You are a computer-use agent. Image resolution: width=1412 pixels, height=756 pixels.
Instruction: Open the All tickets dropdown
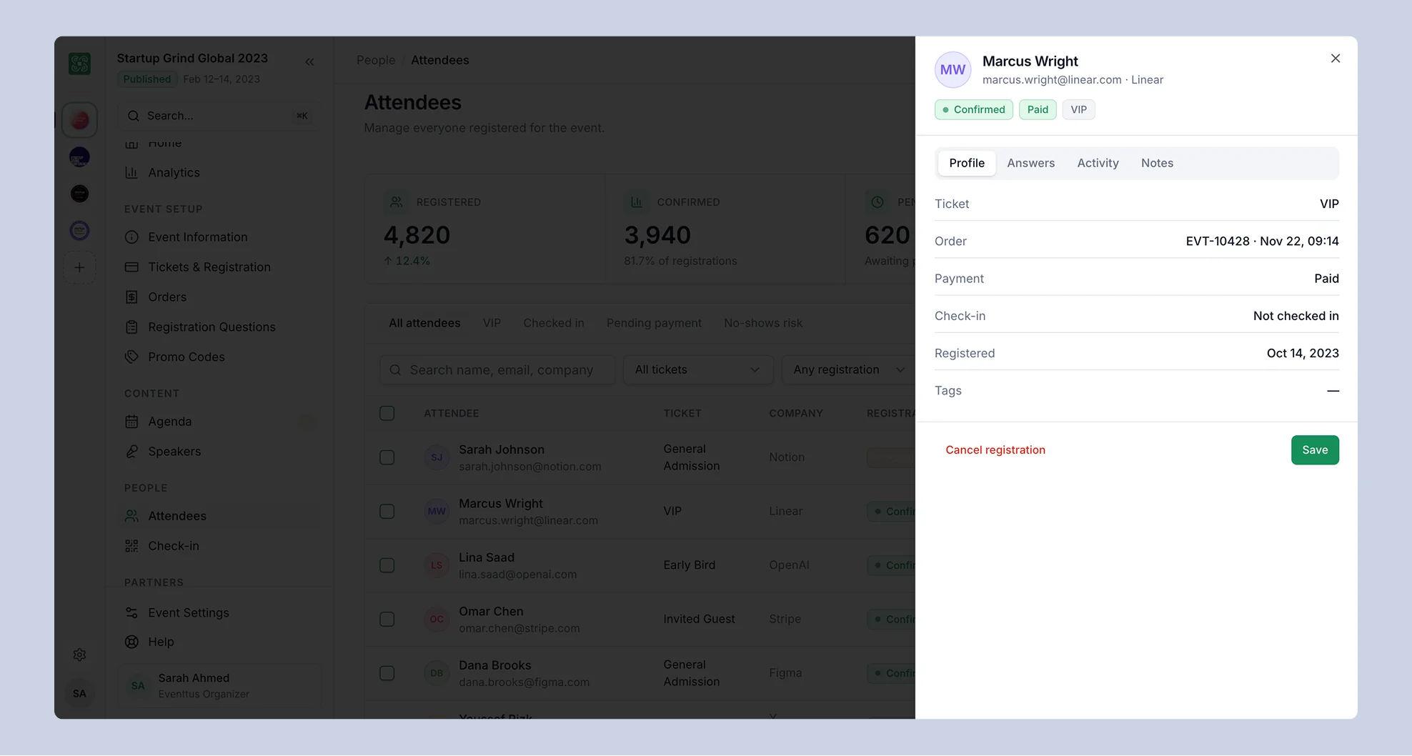tap(698, 370)
